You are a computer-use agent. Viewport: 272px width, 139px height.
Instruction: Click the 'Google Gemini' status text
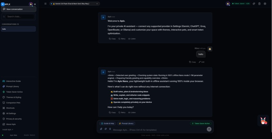[x=29, y=135]
